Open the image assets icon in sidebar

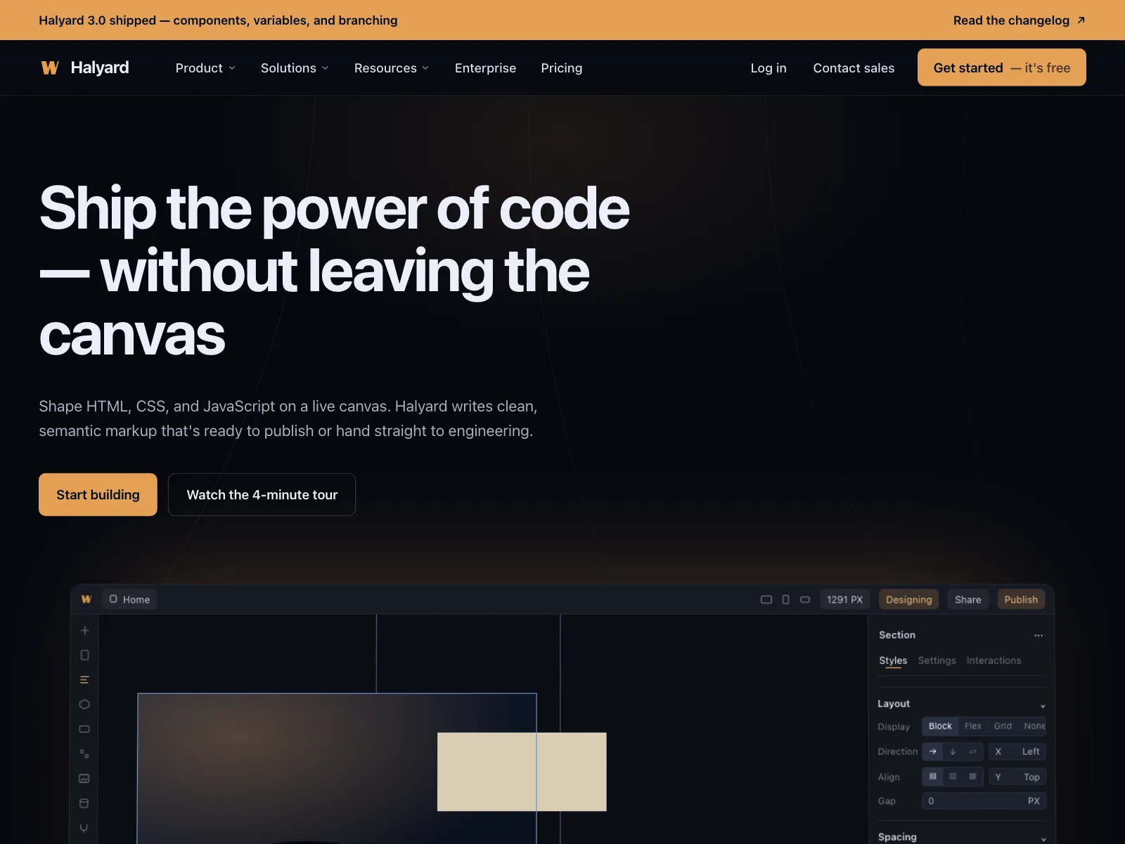click(84, 778)
